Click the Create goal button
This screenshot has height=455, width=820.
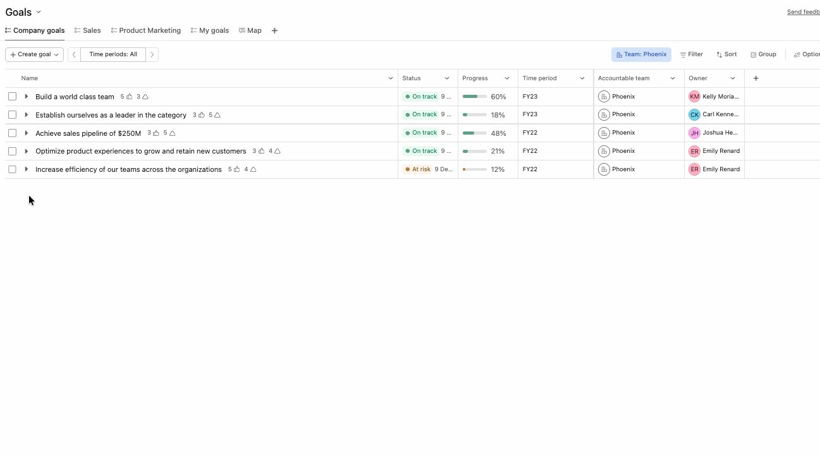[34, 54]
